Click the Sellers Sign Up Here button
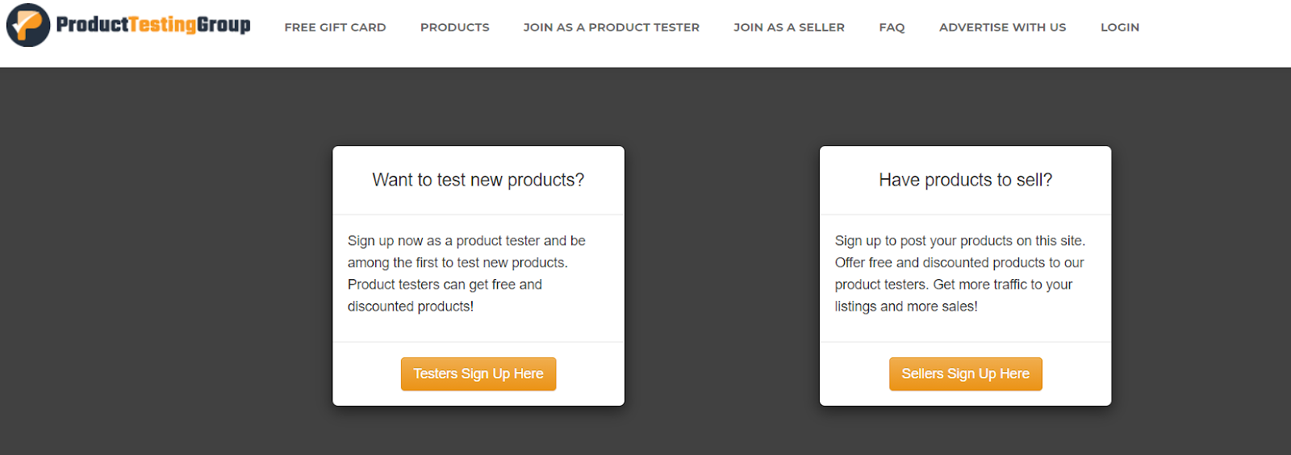Screen dimensions: 1291x455 coord(965,374)
